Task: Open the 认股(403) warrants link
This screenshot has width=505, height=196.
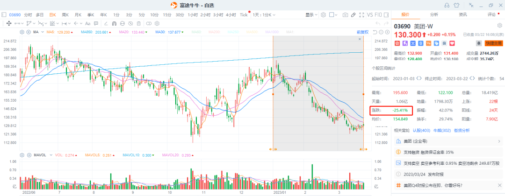Action: 422,130
